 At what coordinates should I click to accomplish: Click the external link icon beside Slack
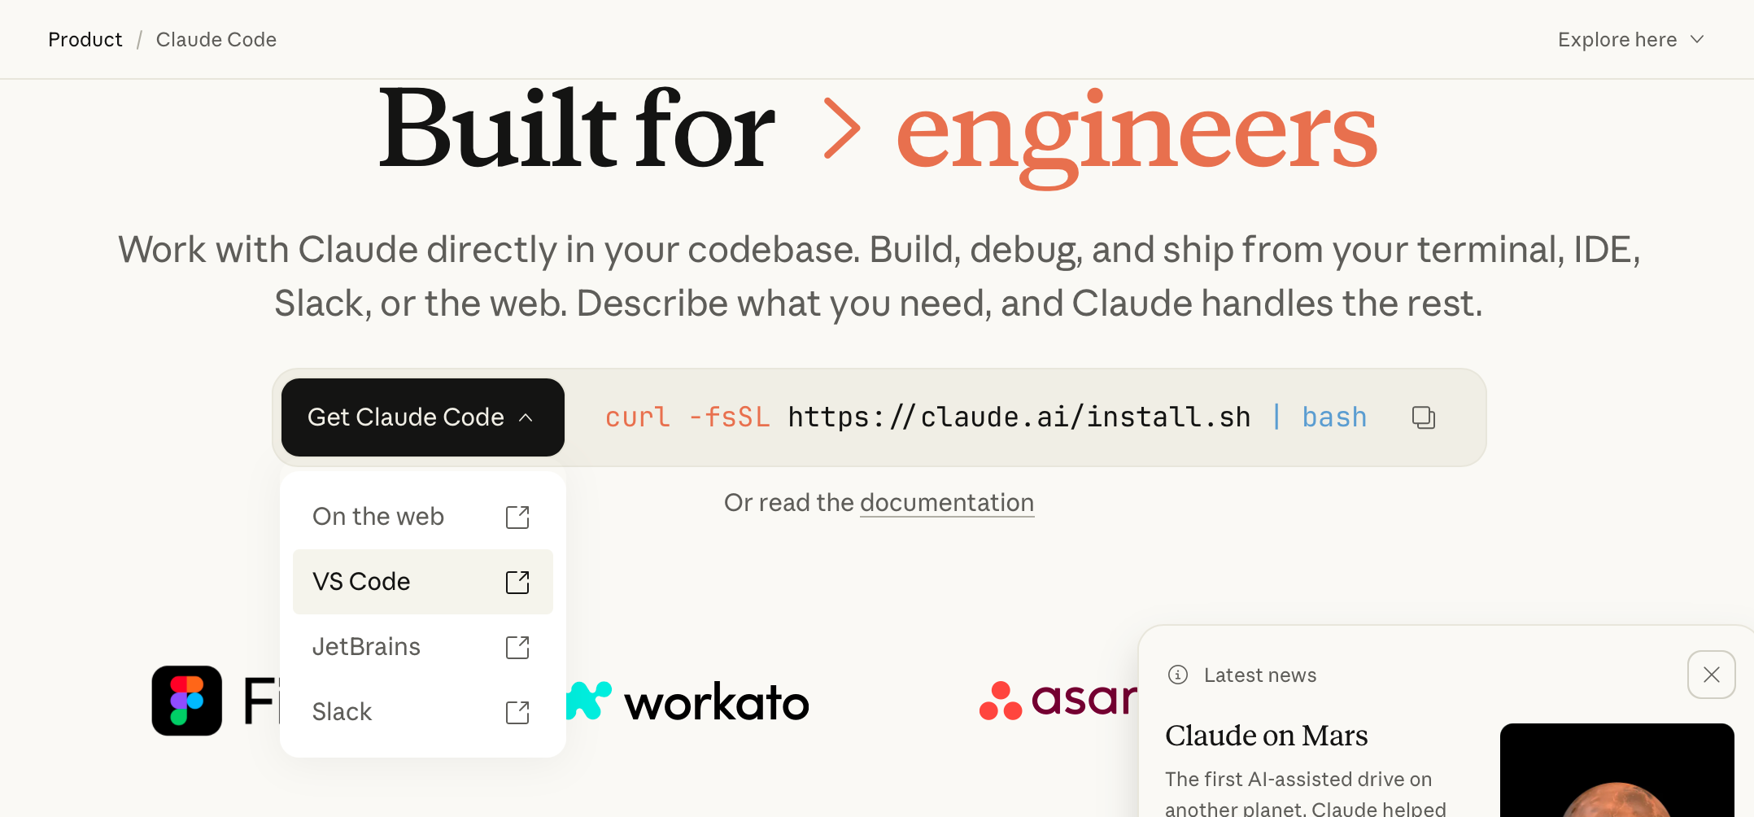(517, 712)
